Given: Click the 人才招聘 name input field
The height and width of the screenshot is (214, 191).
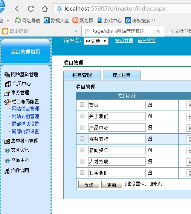Looking at the screenshot, I should point(117,162).
